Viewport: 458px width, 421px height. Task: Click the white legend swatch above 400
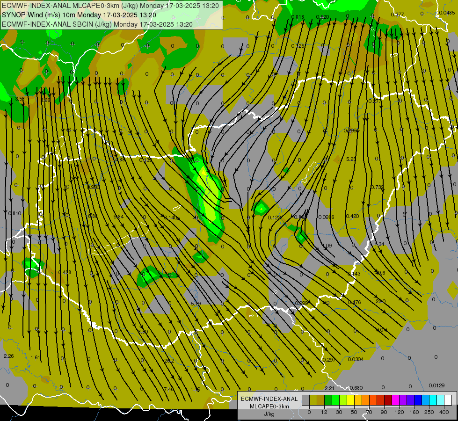click(x=448, y=400)
